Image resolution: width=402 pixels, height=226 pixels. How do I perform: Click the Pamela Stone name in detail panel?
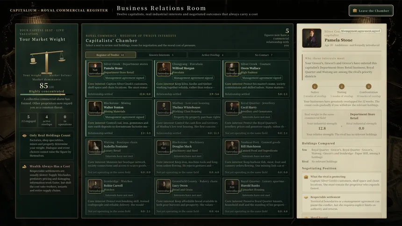tap(338, 40)
